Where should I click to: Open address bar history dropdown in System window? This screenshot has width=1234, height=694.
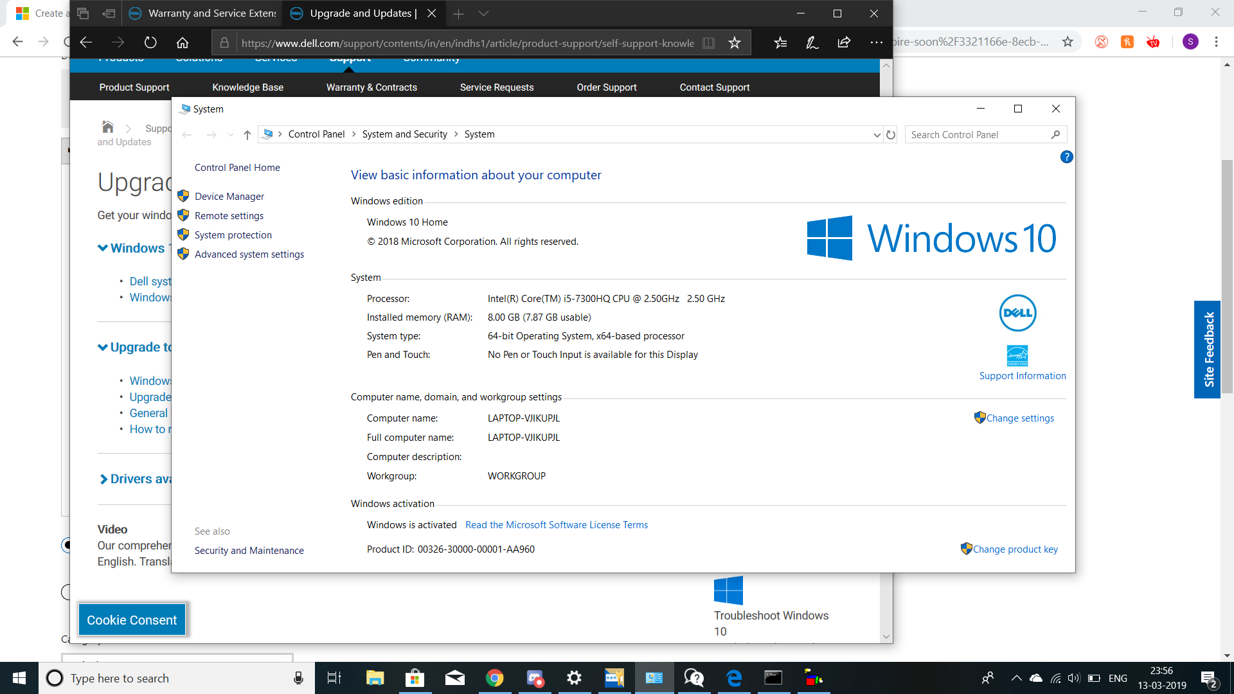[x=877, y=134]
